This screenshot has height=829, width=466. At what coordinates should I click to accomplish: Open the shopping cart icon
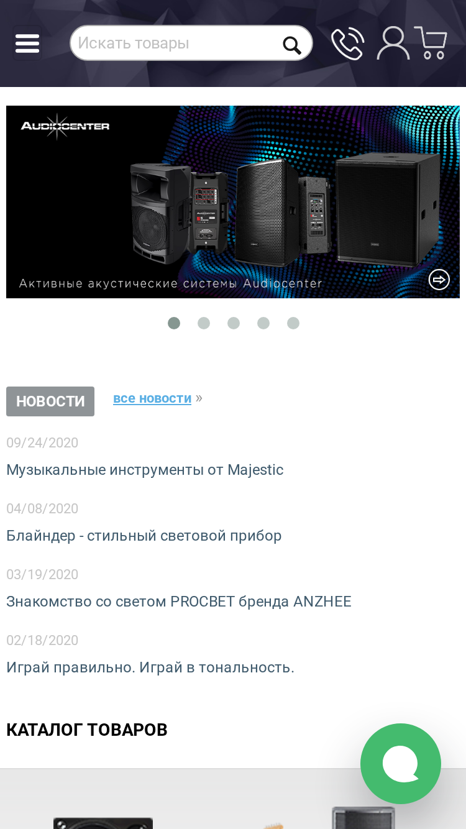pos(431,43)
